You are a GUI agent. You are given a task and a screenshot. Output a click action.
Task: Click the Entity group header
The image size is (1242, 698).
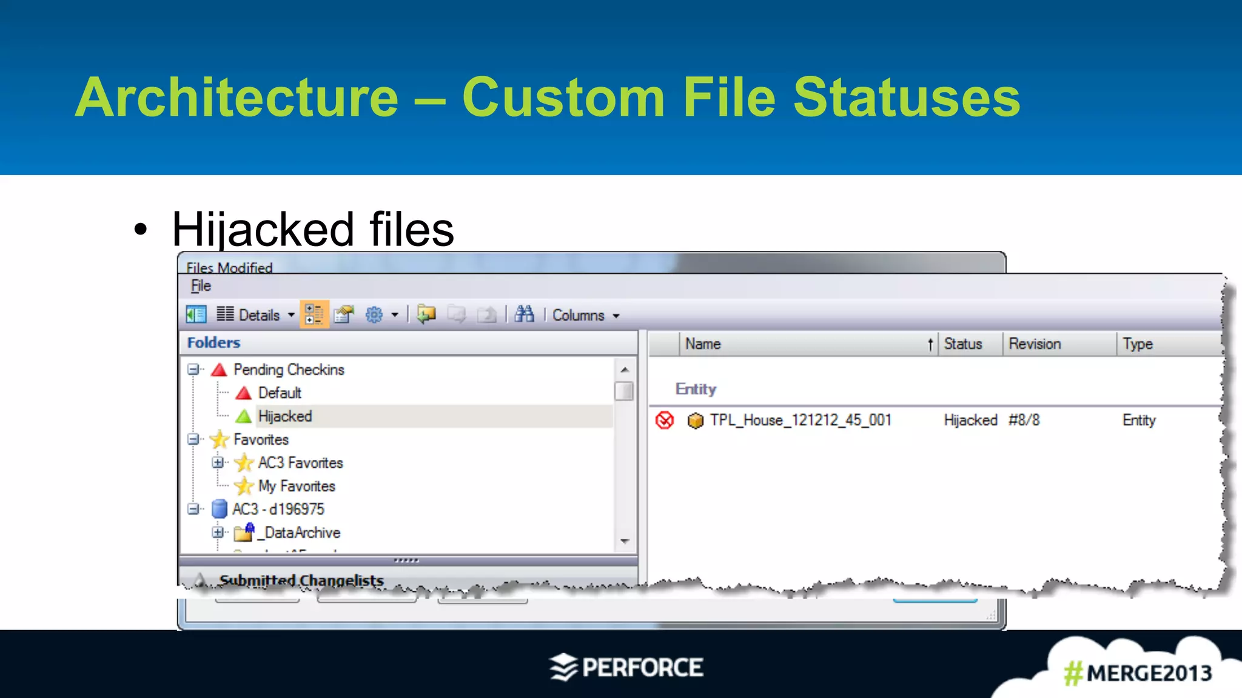coord(696,389)
